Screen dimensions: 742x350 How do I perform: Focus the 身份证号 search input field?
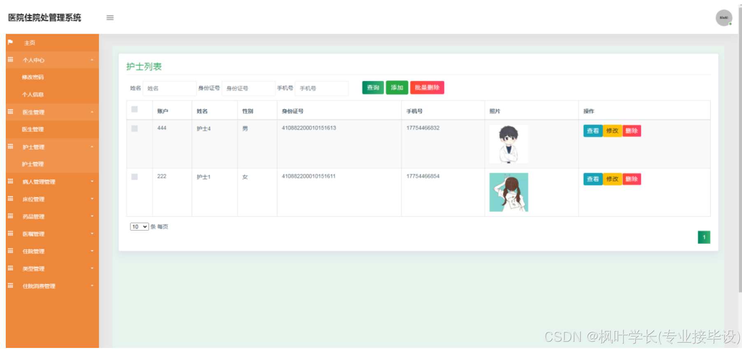tap(249, 88)
